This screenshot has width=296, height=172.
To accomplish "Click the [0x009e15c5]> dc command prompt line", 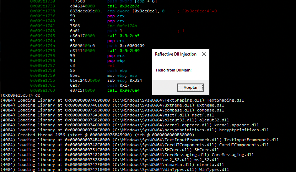I will (x=20, y=95).
